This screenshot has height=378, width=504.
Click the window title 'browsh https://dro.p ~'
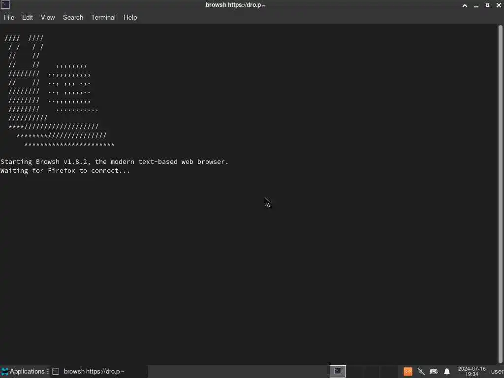(235, 5)
